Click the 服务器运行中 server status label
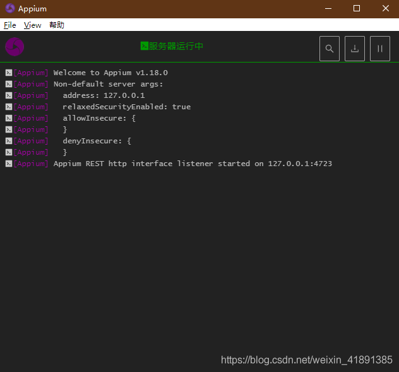The width and height of the screenshot is (399, 372). coord(176,46)
